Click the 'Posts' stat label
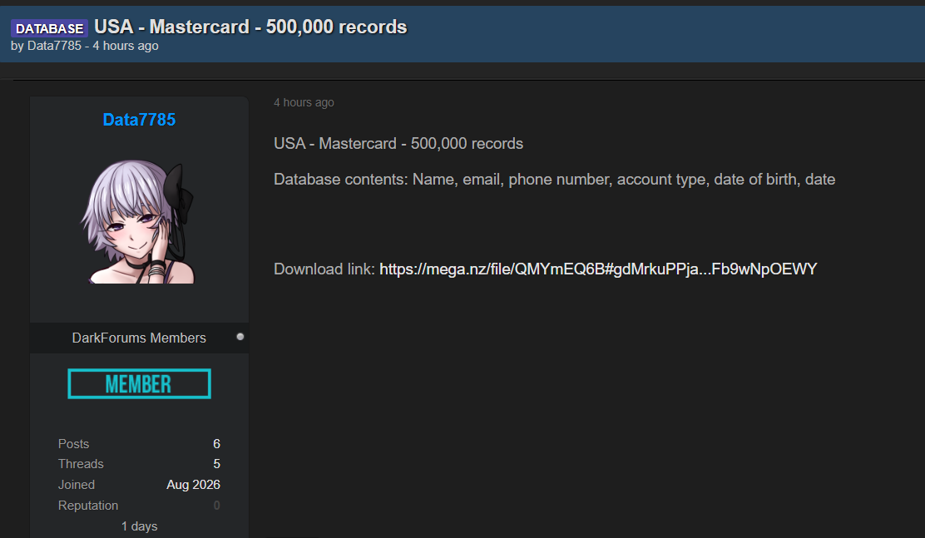 pos(74,443)
